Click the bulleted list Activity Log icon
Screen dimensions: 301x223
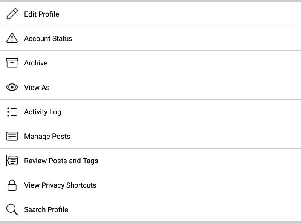point(12,112)
